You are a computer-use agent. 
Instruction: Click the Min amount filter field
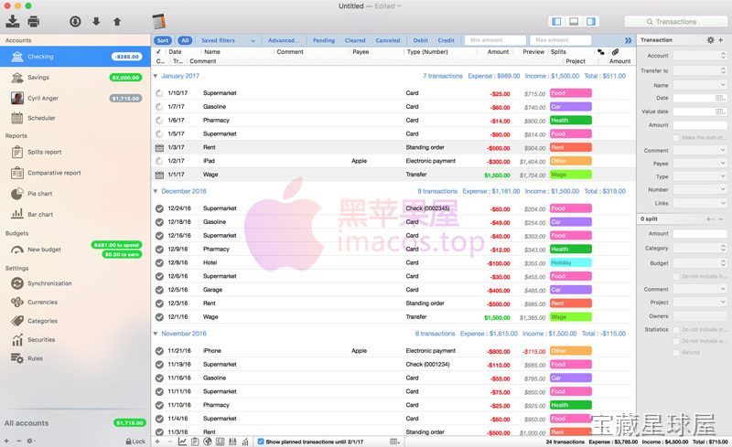tap(495, 40)
